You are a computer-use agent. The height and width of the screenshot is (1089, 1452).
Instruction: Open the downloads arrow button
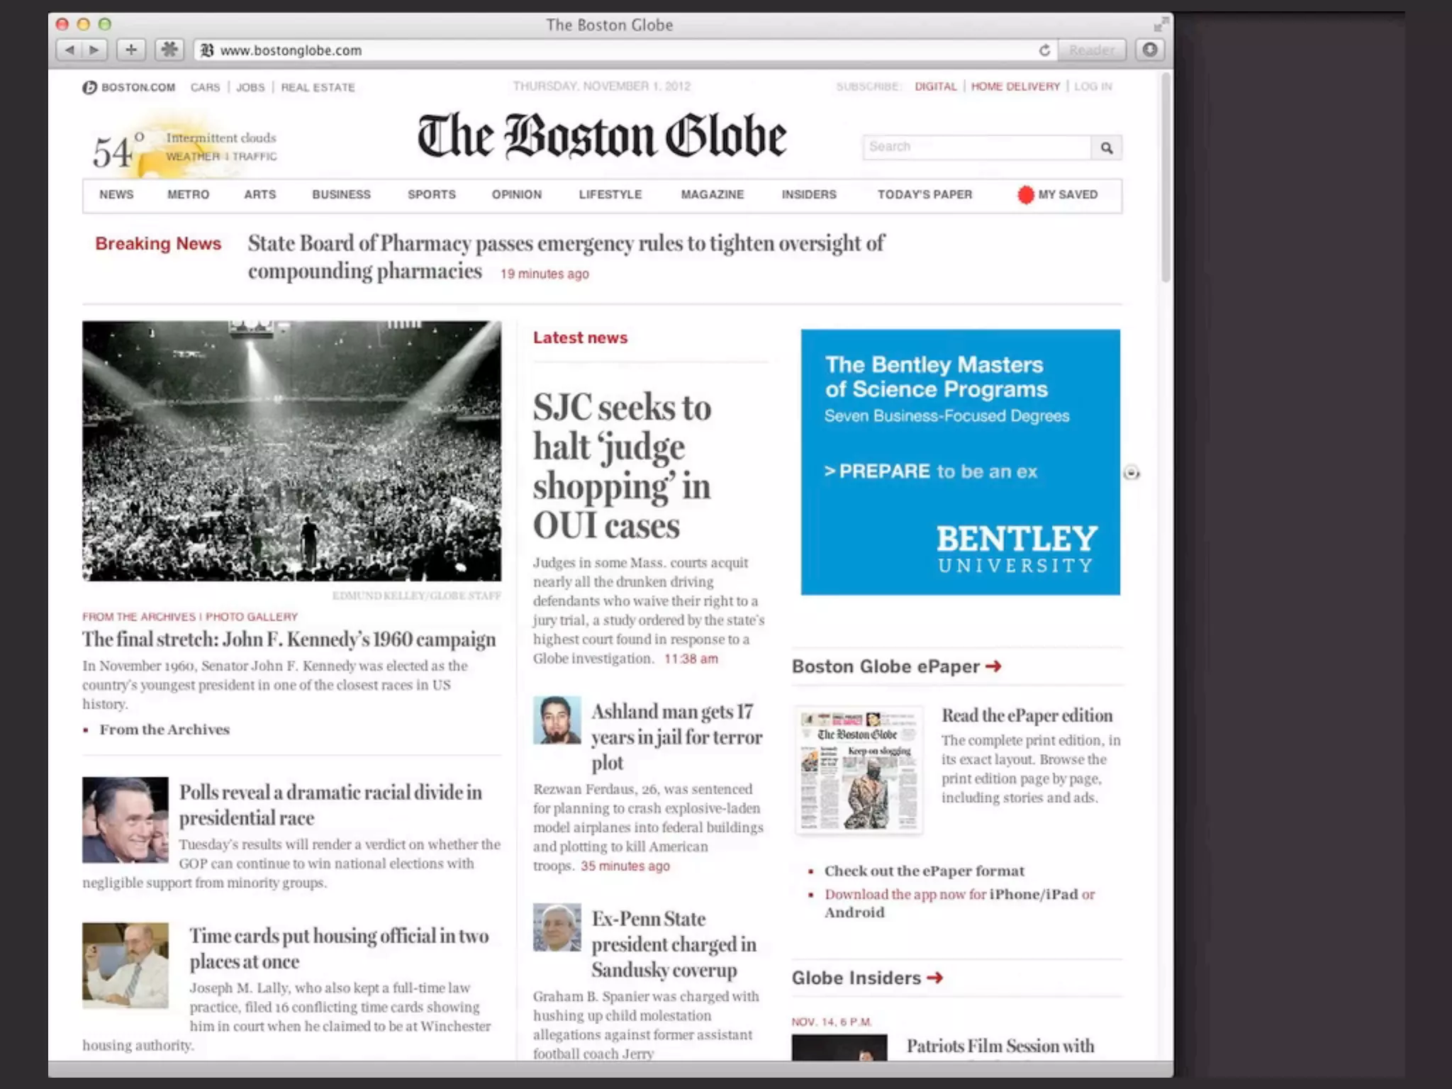tap(1150, 50)
